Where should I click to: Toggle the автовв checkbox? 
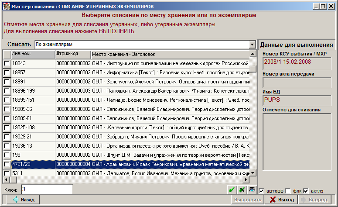pos(261,191)
